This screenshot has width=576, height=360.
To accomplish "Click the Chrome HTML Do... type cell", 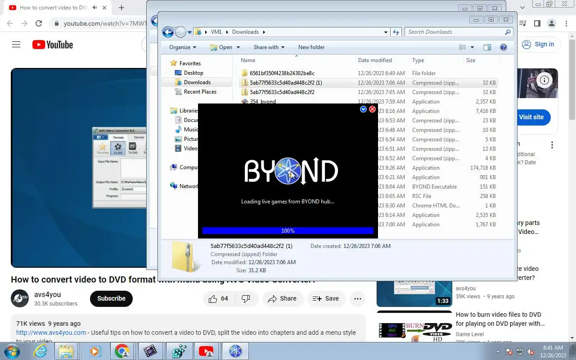I will 436,206.
